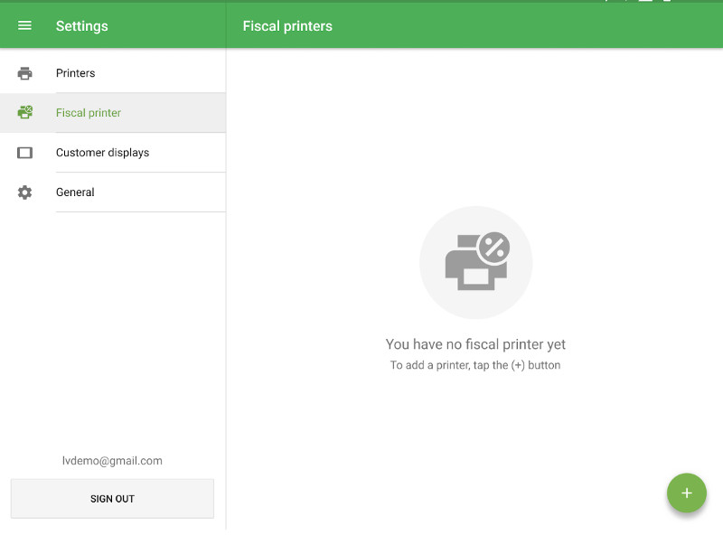Screen dimensions: 723x535
Task: Click the green top status bar
Action: 361,2
